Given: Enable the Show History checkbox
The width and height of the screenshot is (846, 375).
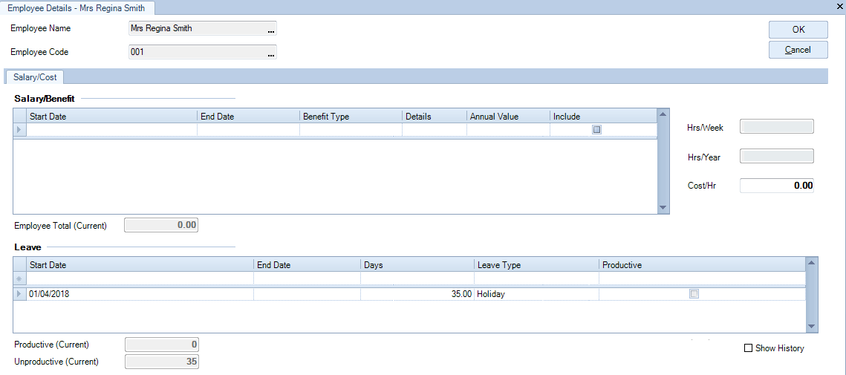Looking at the screenshot, I should (748, 348).
